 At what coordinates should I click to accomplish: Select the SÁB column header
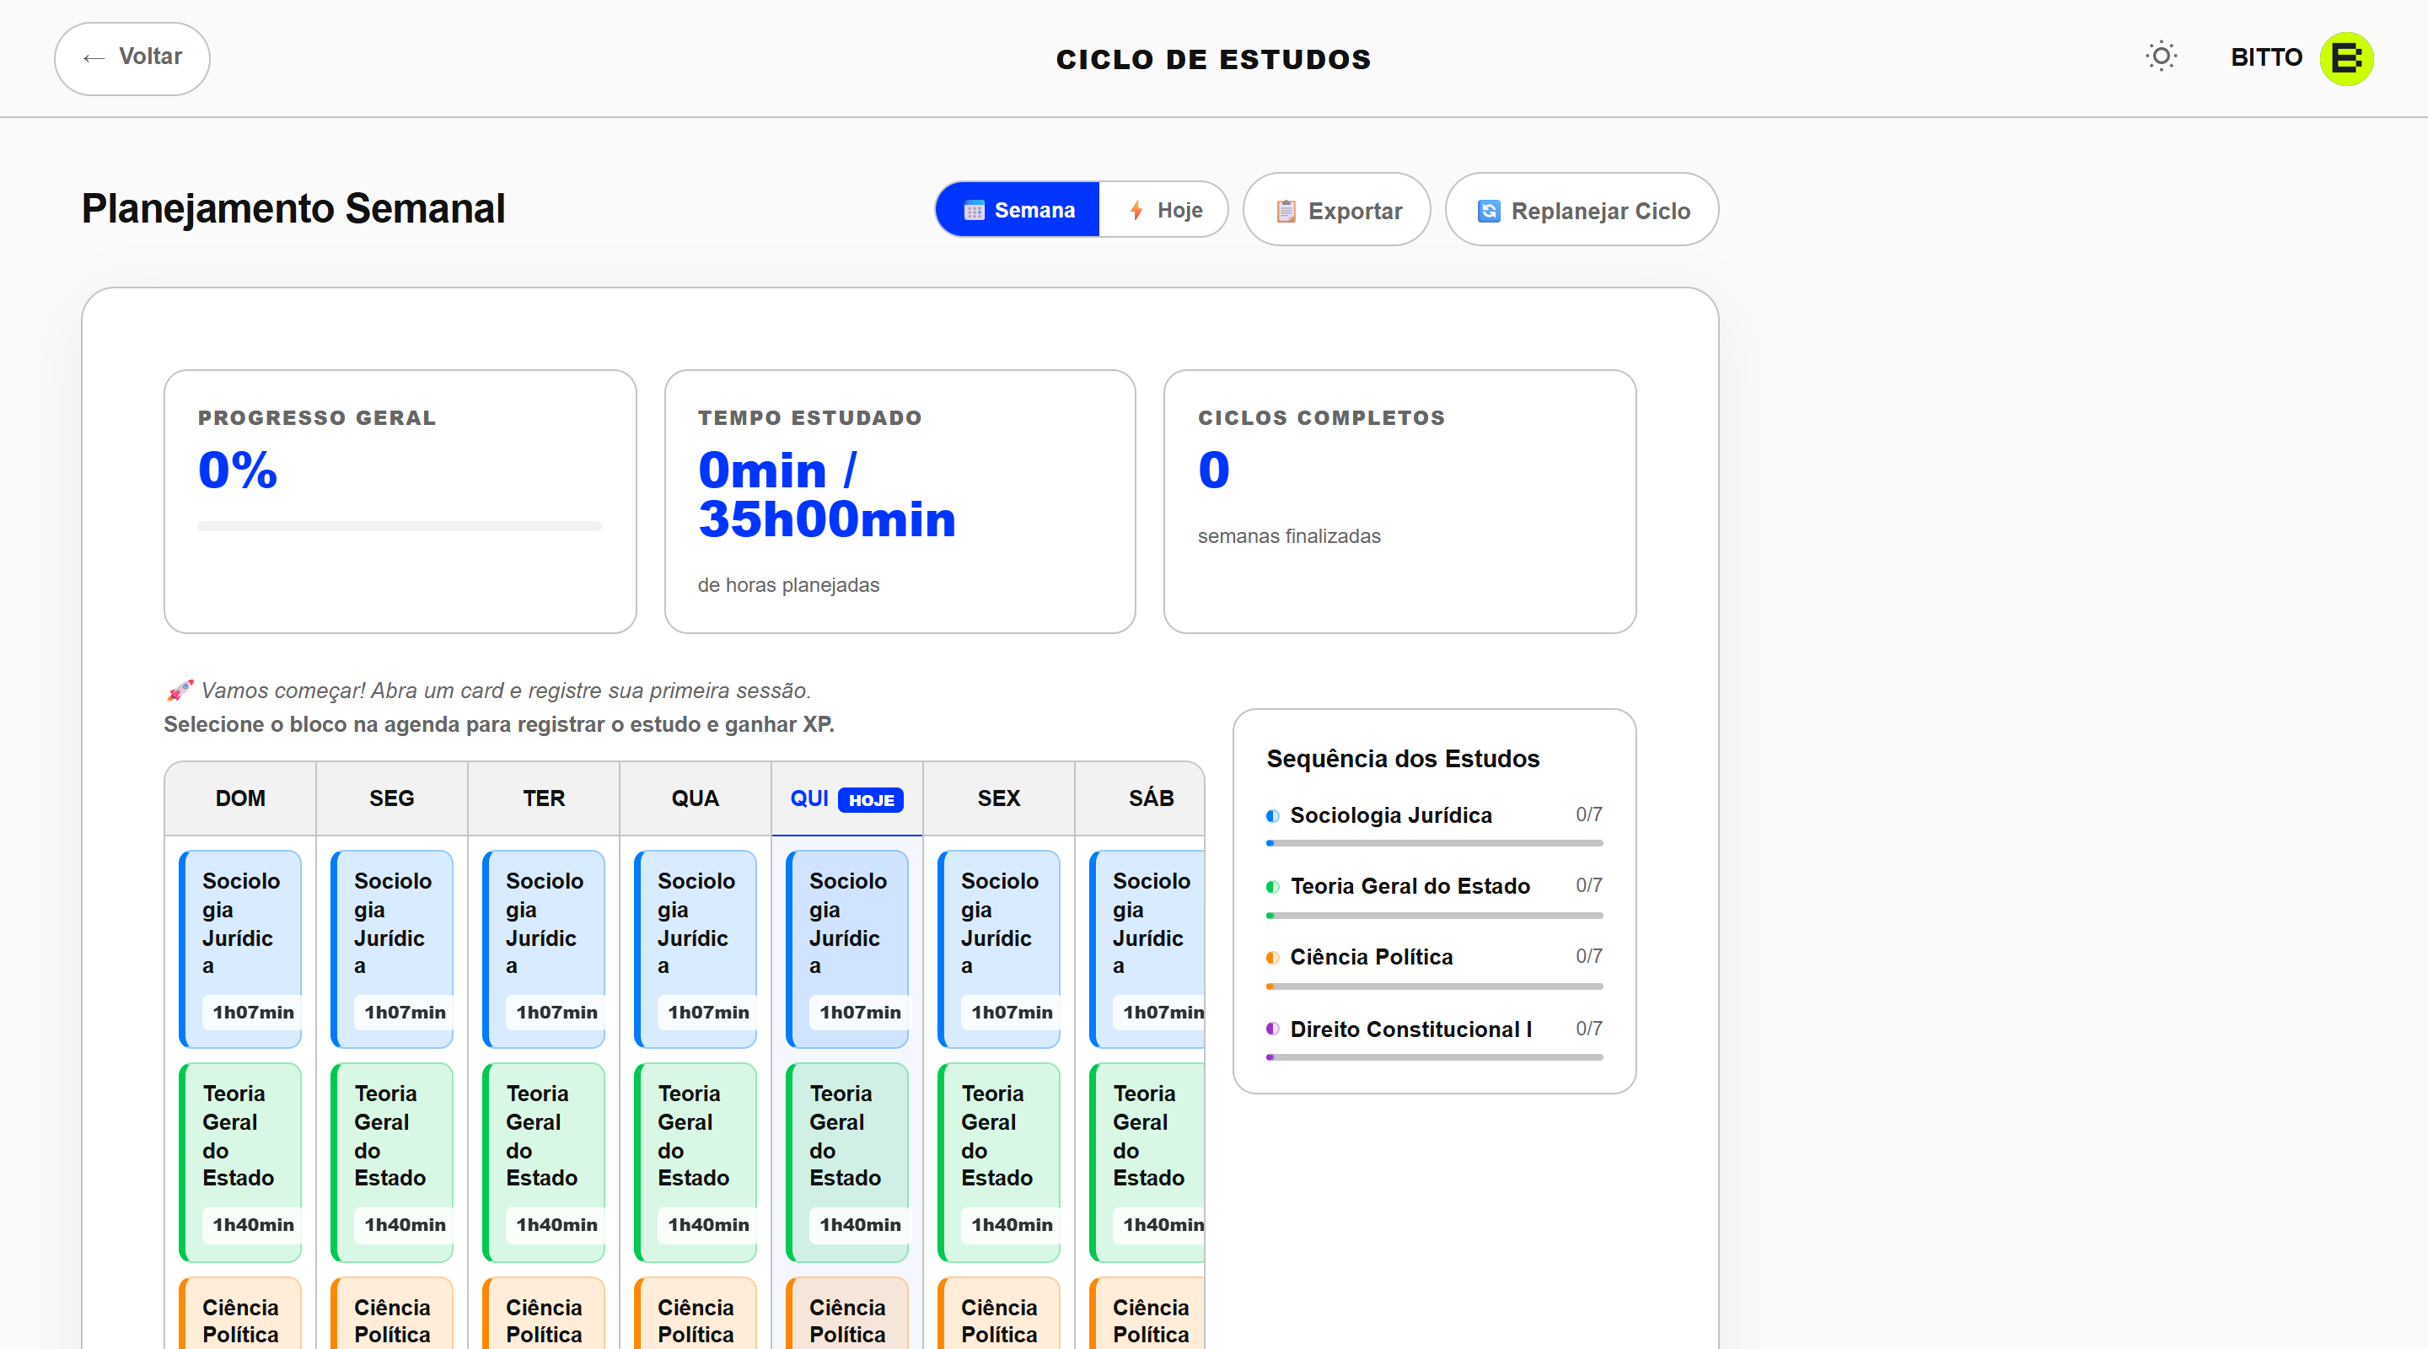(x=1141, y=798)
